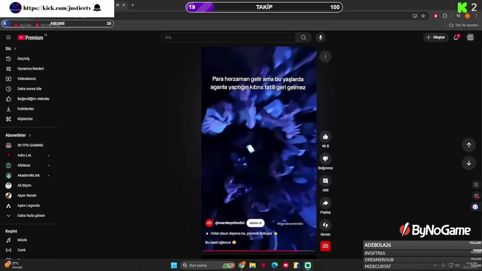The image size is (482, 271).
Task: Open the comments with 488 count
Action: point(325,181)
